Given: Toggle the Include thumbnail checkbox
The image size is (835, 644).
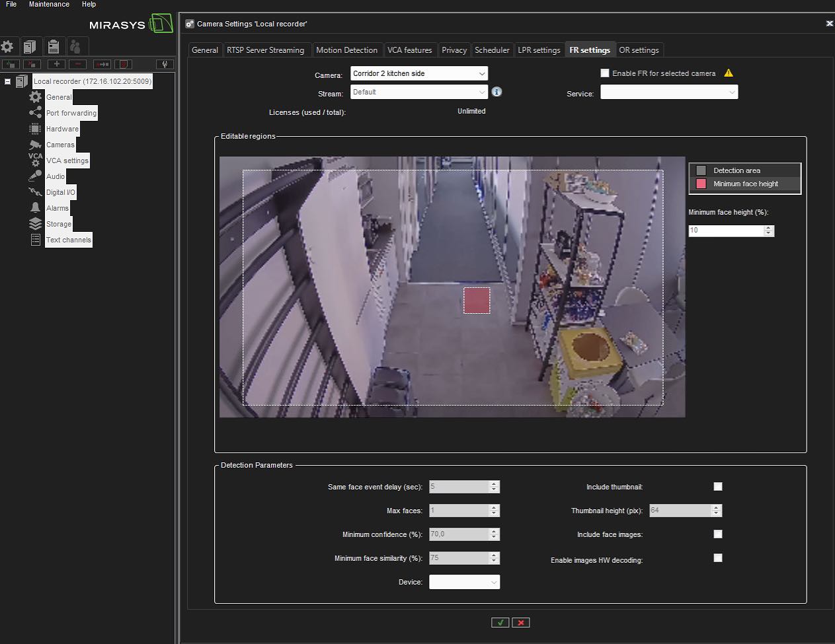Looking at the screenshot, I should (x=718, y=487).
